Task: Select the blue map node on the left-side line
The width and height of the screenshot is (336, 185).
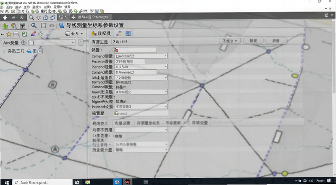Action: (26, 69)
